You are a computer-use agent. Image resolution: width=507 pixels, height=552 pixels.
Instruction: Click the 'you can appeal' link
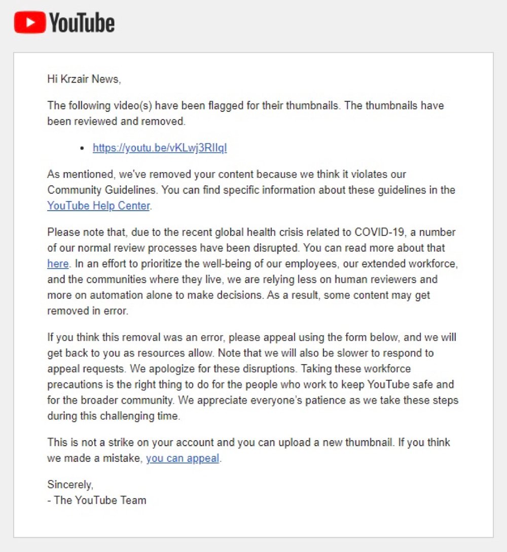coord(183,458)
